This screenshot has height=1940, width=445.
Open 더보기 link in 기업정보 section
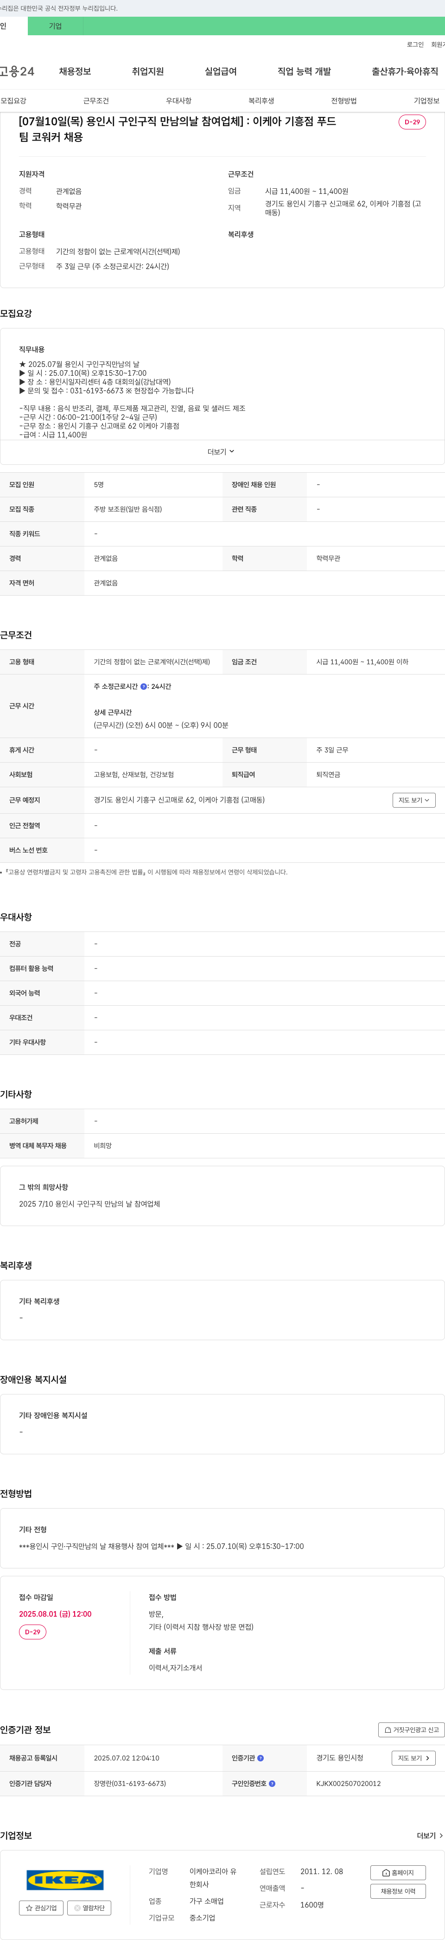430,1835
